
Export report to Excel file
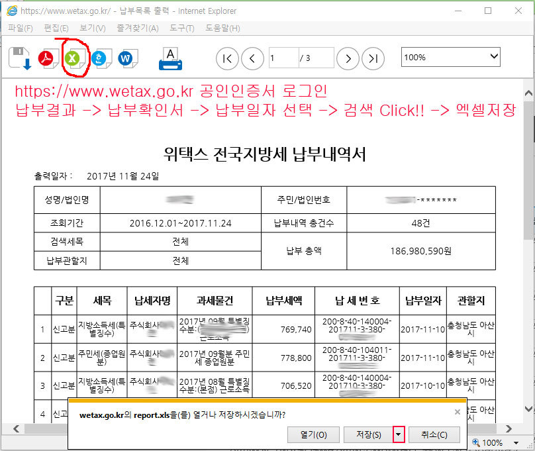pos(74,58)
